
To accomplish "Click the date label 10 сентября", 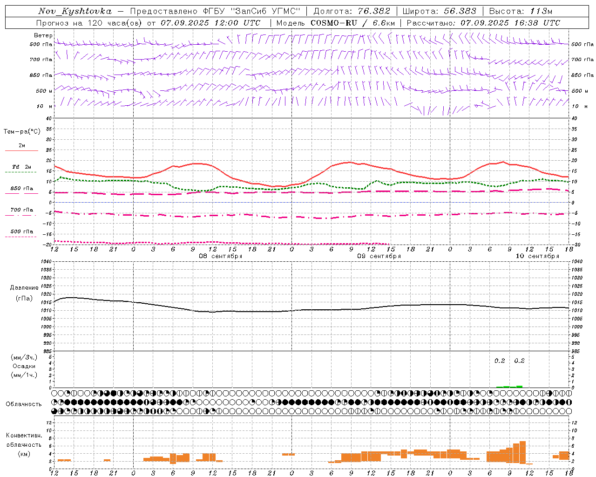I will point(537,256).
